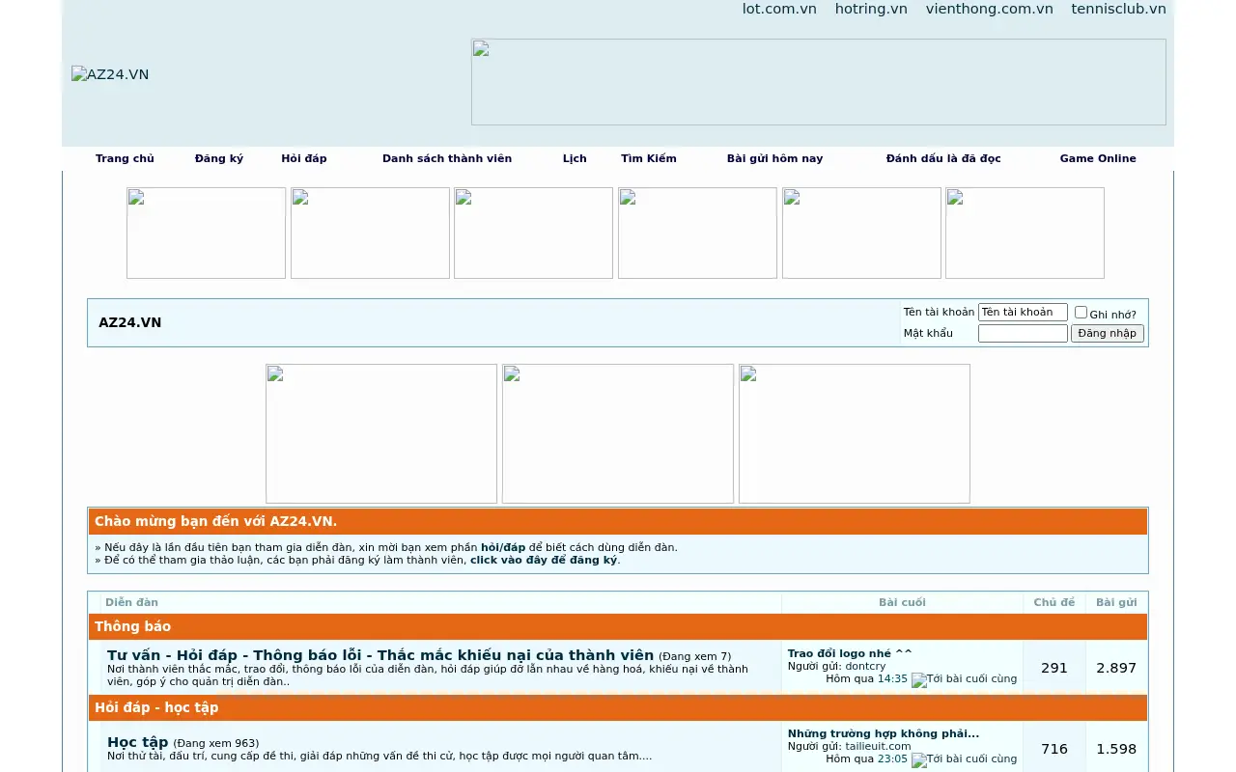This screenshot has width=1236, height=772.
Task: Click Đánh dấu là đã đọc
Action: coord(943,158)
